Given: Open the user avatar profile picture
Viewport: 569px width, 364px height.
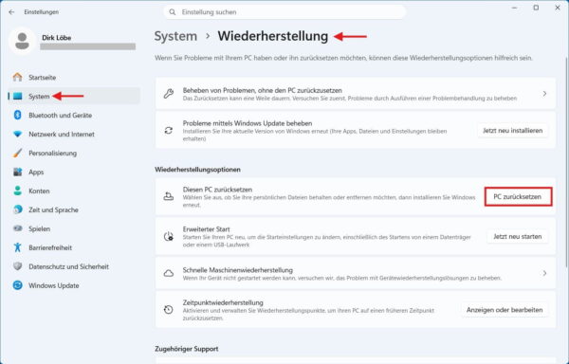Looking at the screenshot, I should (x=22, y=41).
